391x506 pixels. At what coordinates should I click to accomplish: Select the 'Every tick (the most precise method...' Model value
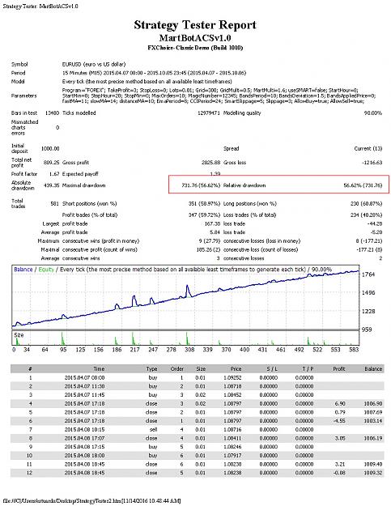[x=147, y=81]
